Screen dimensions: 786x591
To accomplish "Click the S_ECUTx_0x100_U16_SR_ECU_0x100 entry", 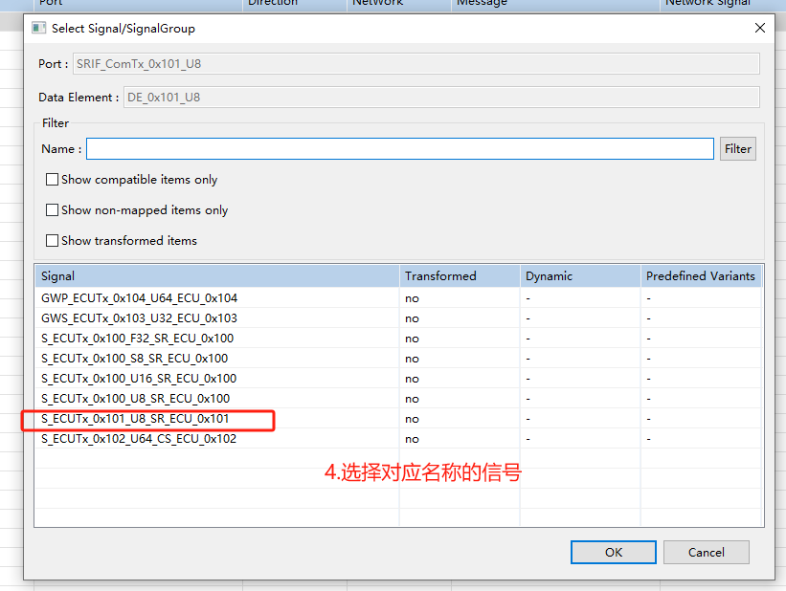I will pos(139,379).
